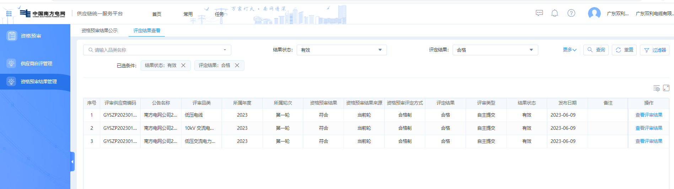Remove the 评定结果: 合格 filter tag
The width and height of the screenshot is (674, 189).
click(x=237, y=66)
